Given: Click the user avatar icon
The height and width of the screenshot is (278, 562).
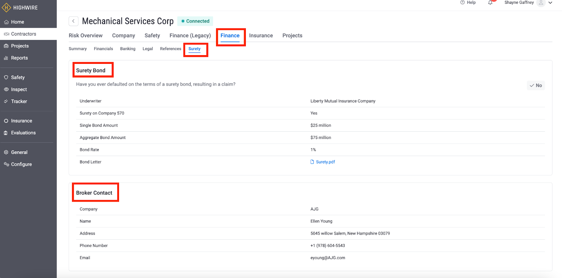Looking at the screenshot, I should (541, 3).
